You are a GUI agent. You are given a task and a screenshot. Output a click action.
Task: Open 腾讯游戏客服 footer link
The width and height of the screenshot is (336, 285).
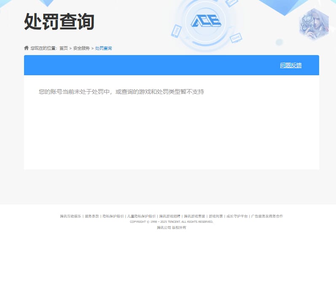194,216
